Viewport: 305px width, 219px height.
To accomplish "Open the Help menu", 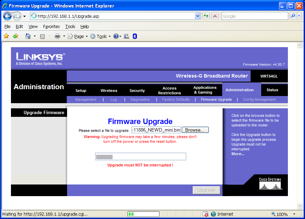I will click(85, 26).
